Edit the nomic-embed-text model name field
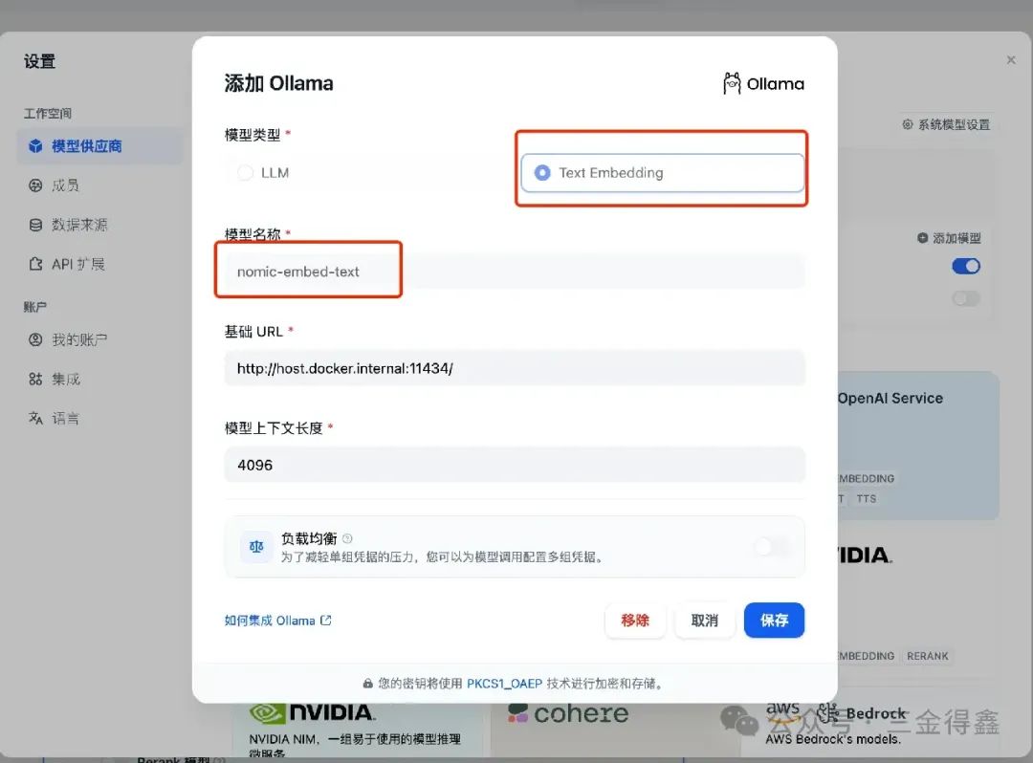The height and width of the screenshot is (763, 1033). [x=308, y=271]
